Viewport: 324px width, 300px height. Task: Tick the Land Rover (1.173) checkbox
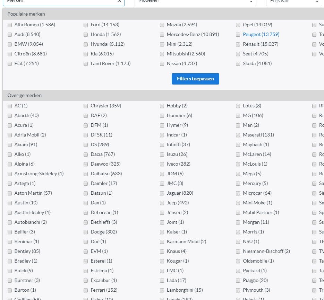86,64
